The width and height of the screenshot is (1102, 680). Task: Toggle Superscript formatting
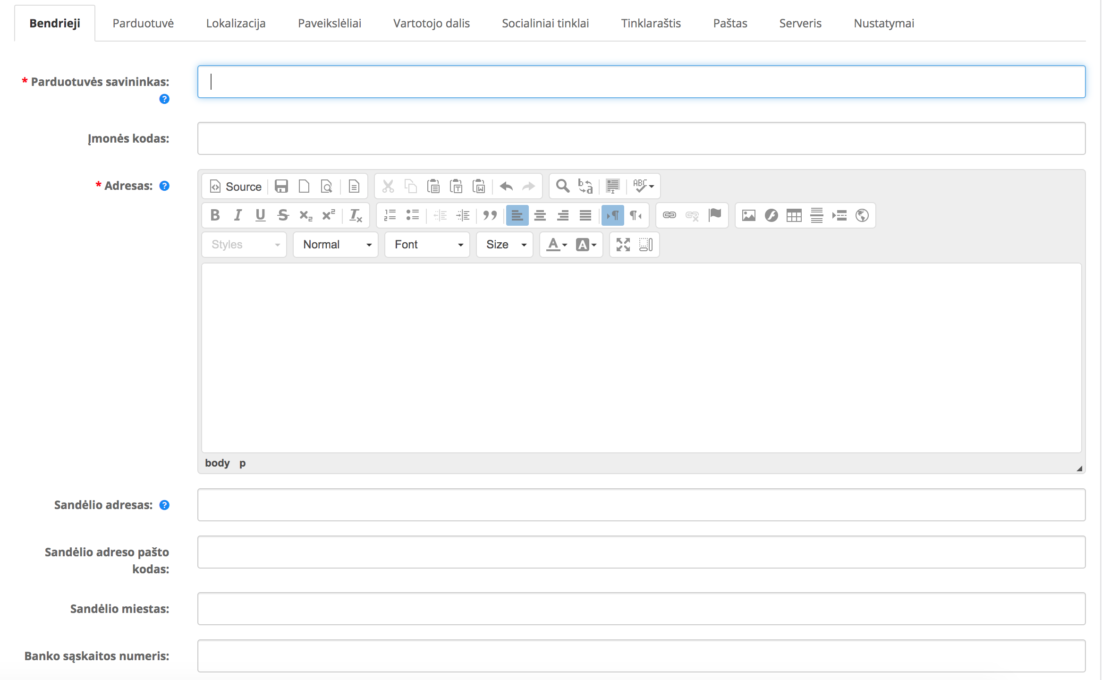coord(329,216)
